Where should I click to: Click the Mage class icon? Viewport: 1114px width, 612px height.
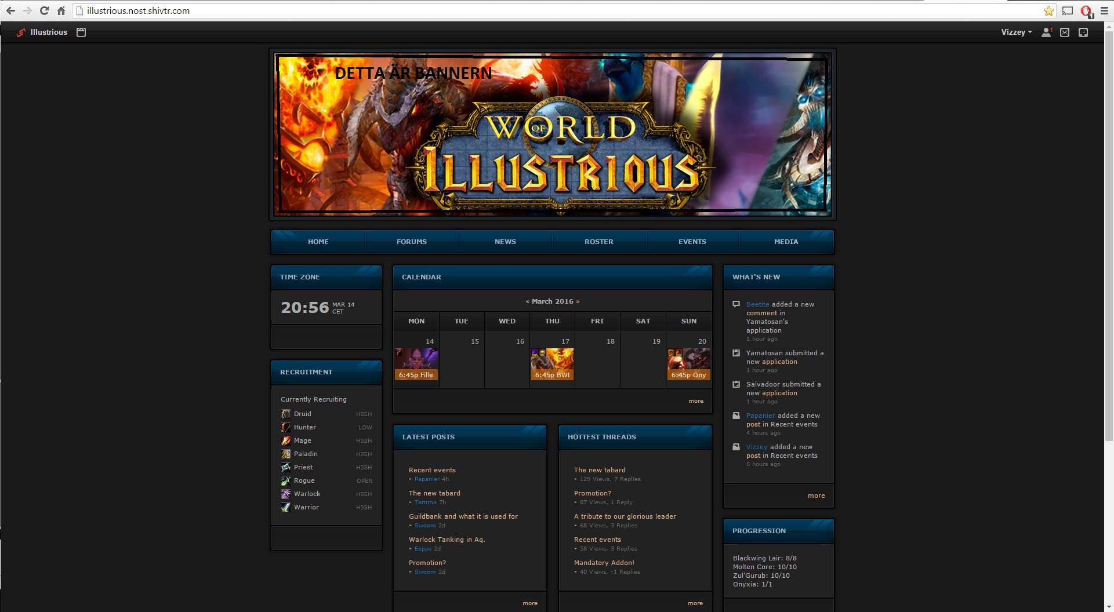click(286, 440)
